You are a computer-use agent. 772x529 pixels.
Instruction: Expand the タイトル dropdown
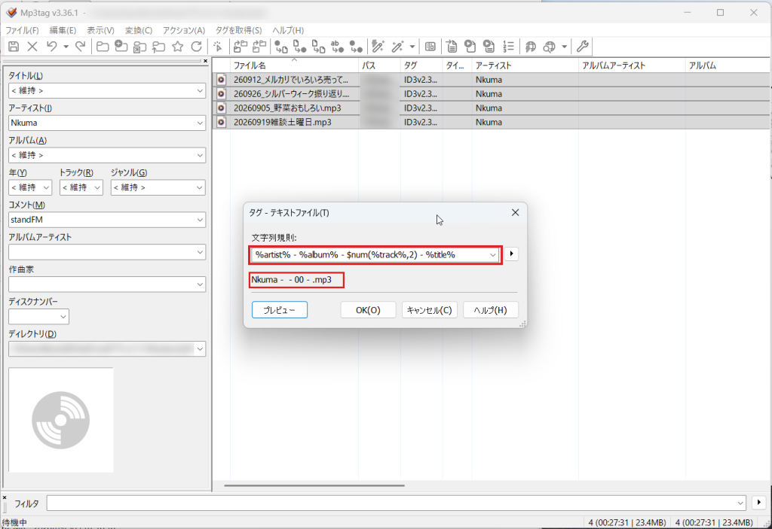[x=200, y=90]
